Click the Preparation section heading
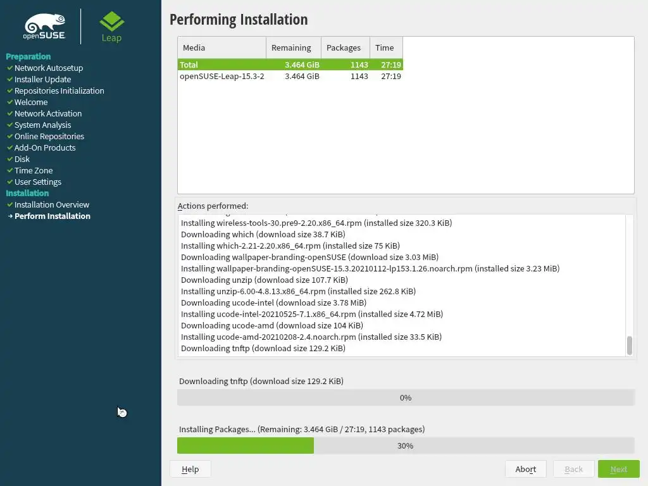 pyautogui.click(x=28, y=56)
